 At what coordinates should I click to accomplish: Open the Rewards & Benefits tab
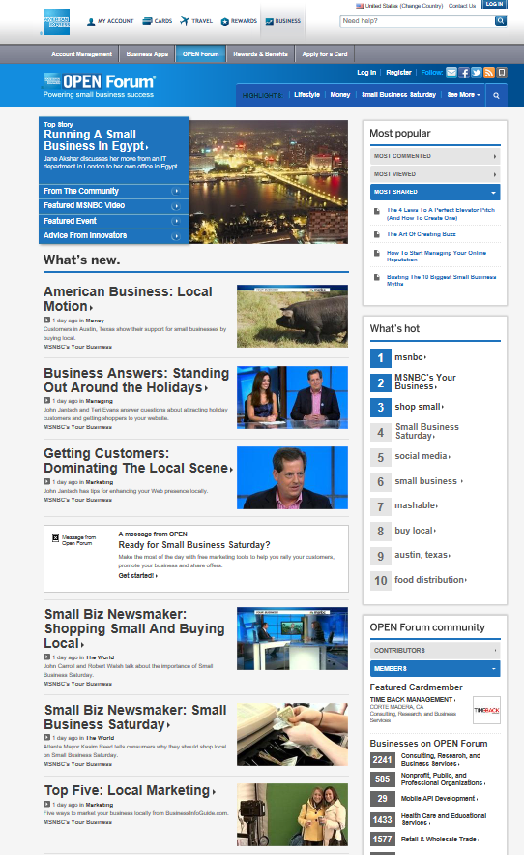coord(260,54)
